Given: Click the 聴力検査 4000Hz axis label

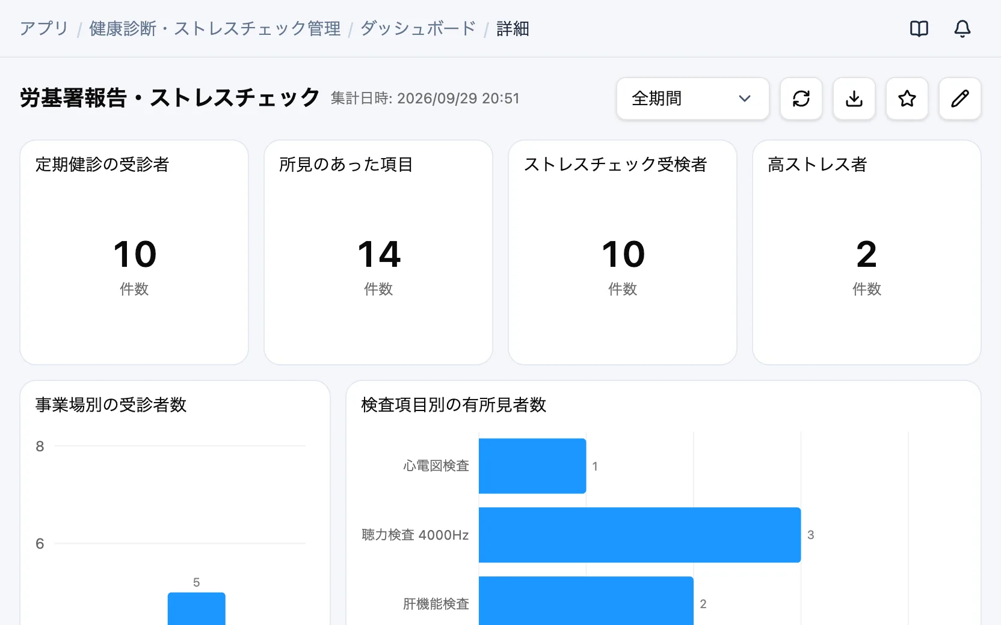Looking at the screenshot, I should click(x=415, y=535).
